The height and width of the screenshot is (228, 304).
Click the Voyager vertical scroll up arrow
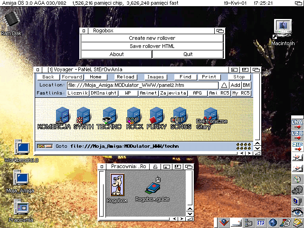(x=257, y=143)
